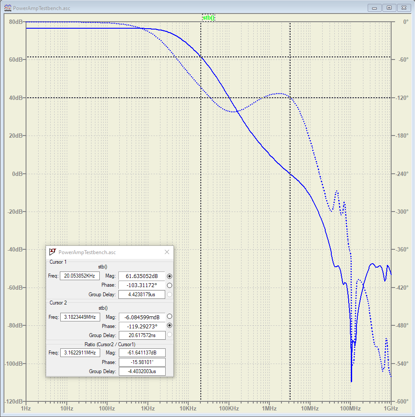The width and height of the screenshot is (415, 417).
Task: Restore the PowerAmpTestbench.asc plot window
Action: (x=389, y=8)
